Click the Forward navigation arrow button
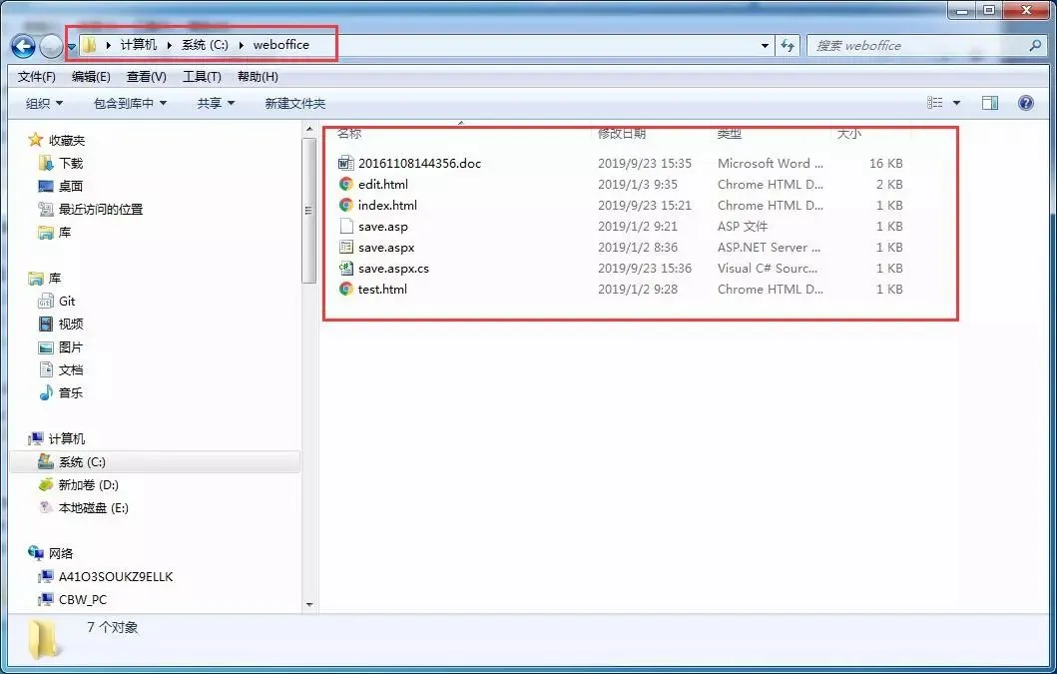1057x674 pixels. point(51,47)
